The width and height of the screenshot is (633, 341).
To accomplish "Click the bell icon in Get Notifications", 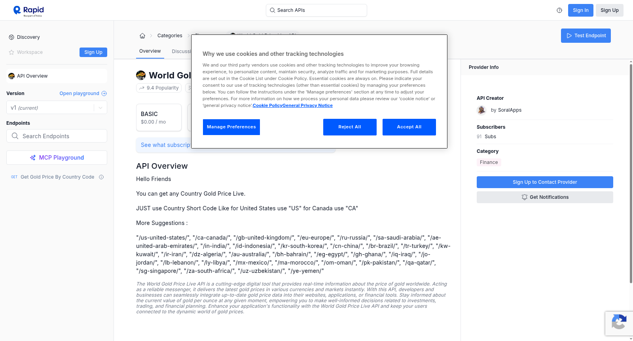I will coord(525,197).
